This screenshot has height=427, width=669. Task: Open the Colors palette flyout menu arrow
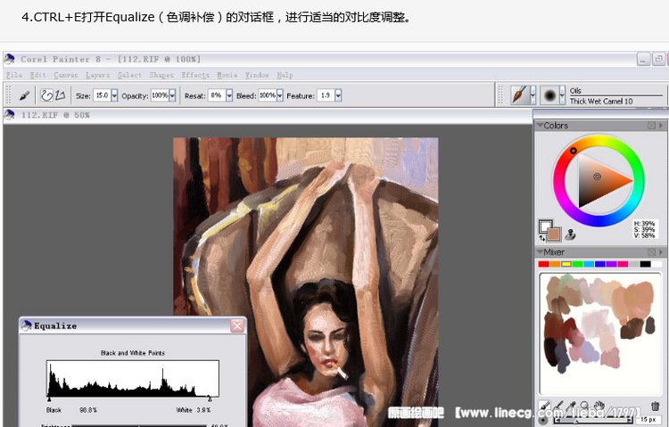pos(661,126)
